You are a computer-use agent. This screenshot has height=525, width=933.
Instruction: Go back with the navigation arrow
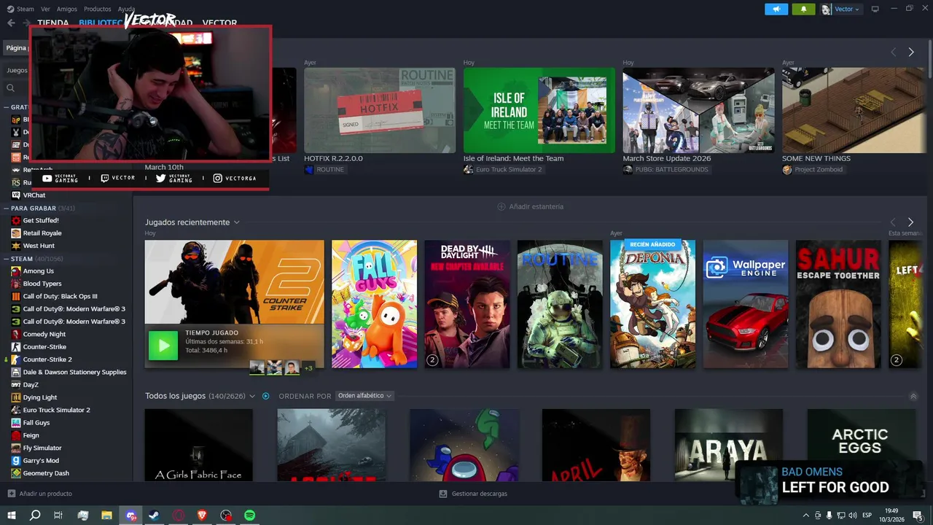tap(11, 23)
